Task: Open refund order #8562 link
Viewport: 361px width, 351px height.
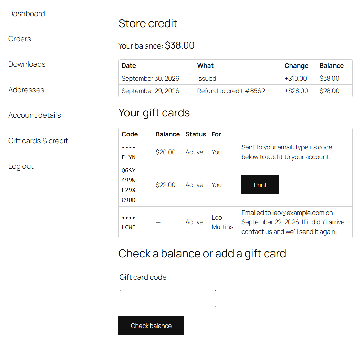Action: 255,91
